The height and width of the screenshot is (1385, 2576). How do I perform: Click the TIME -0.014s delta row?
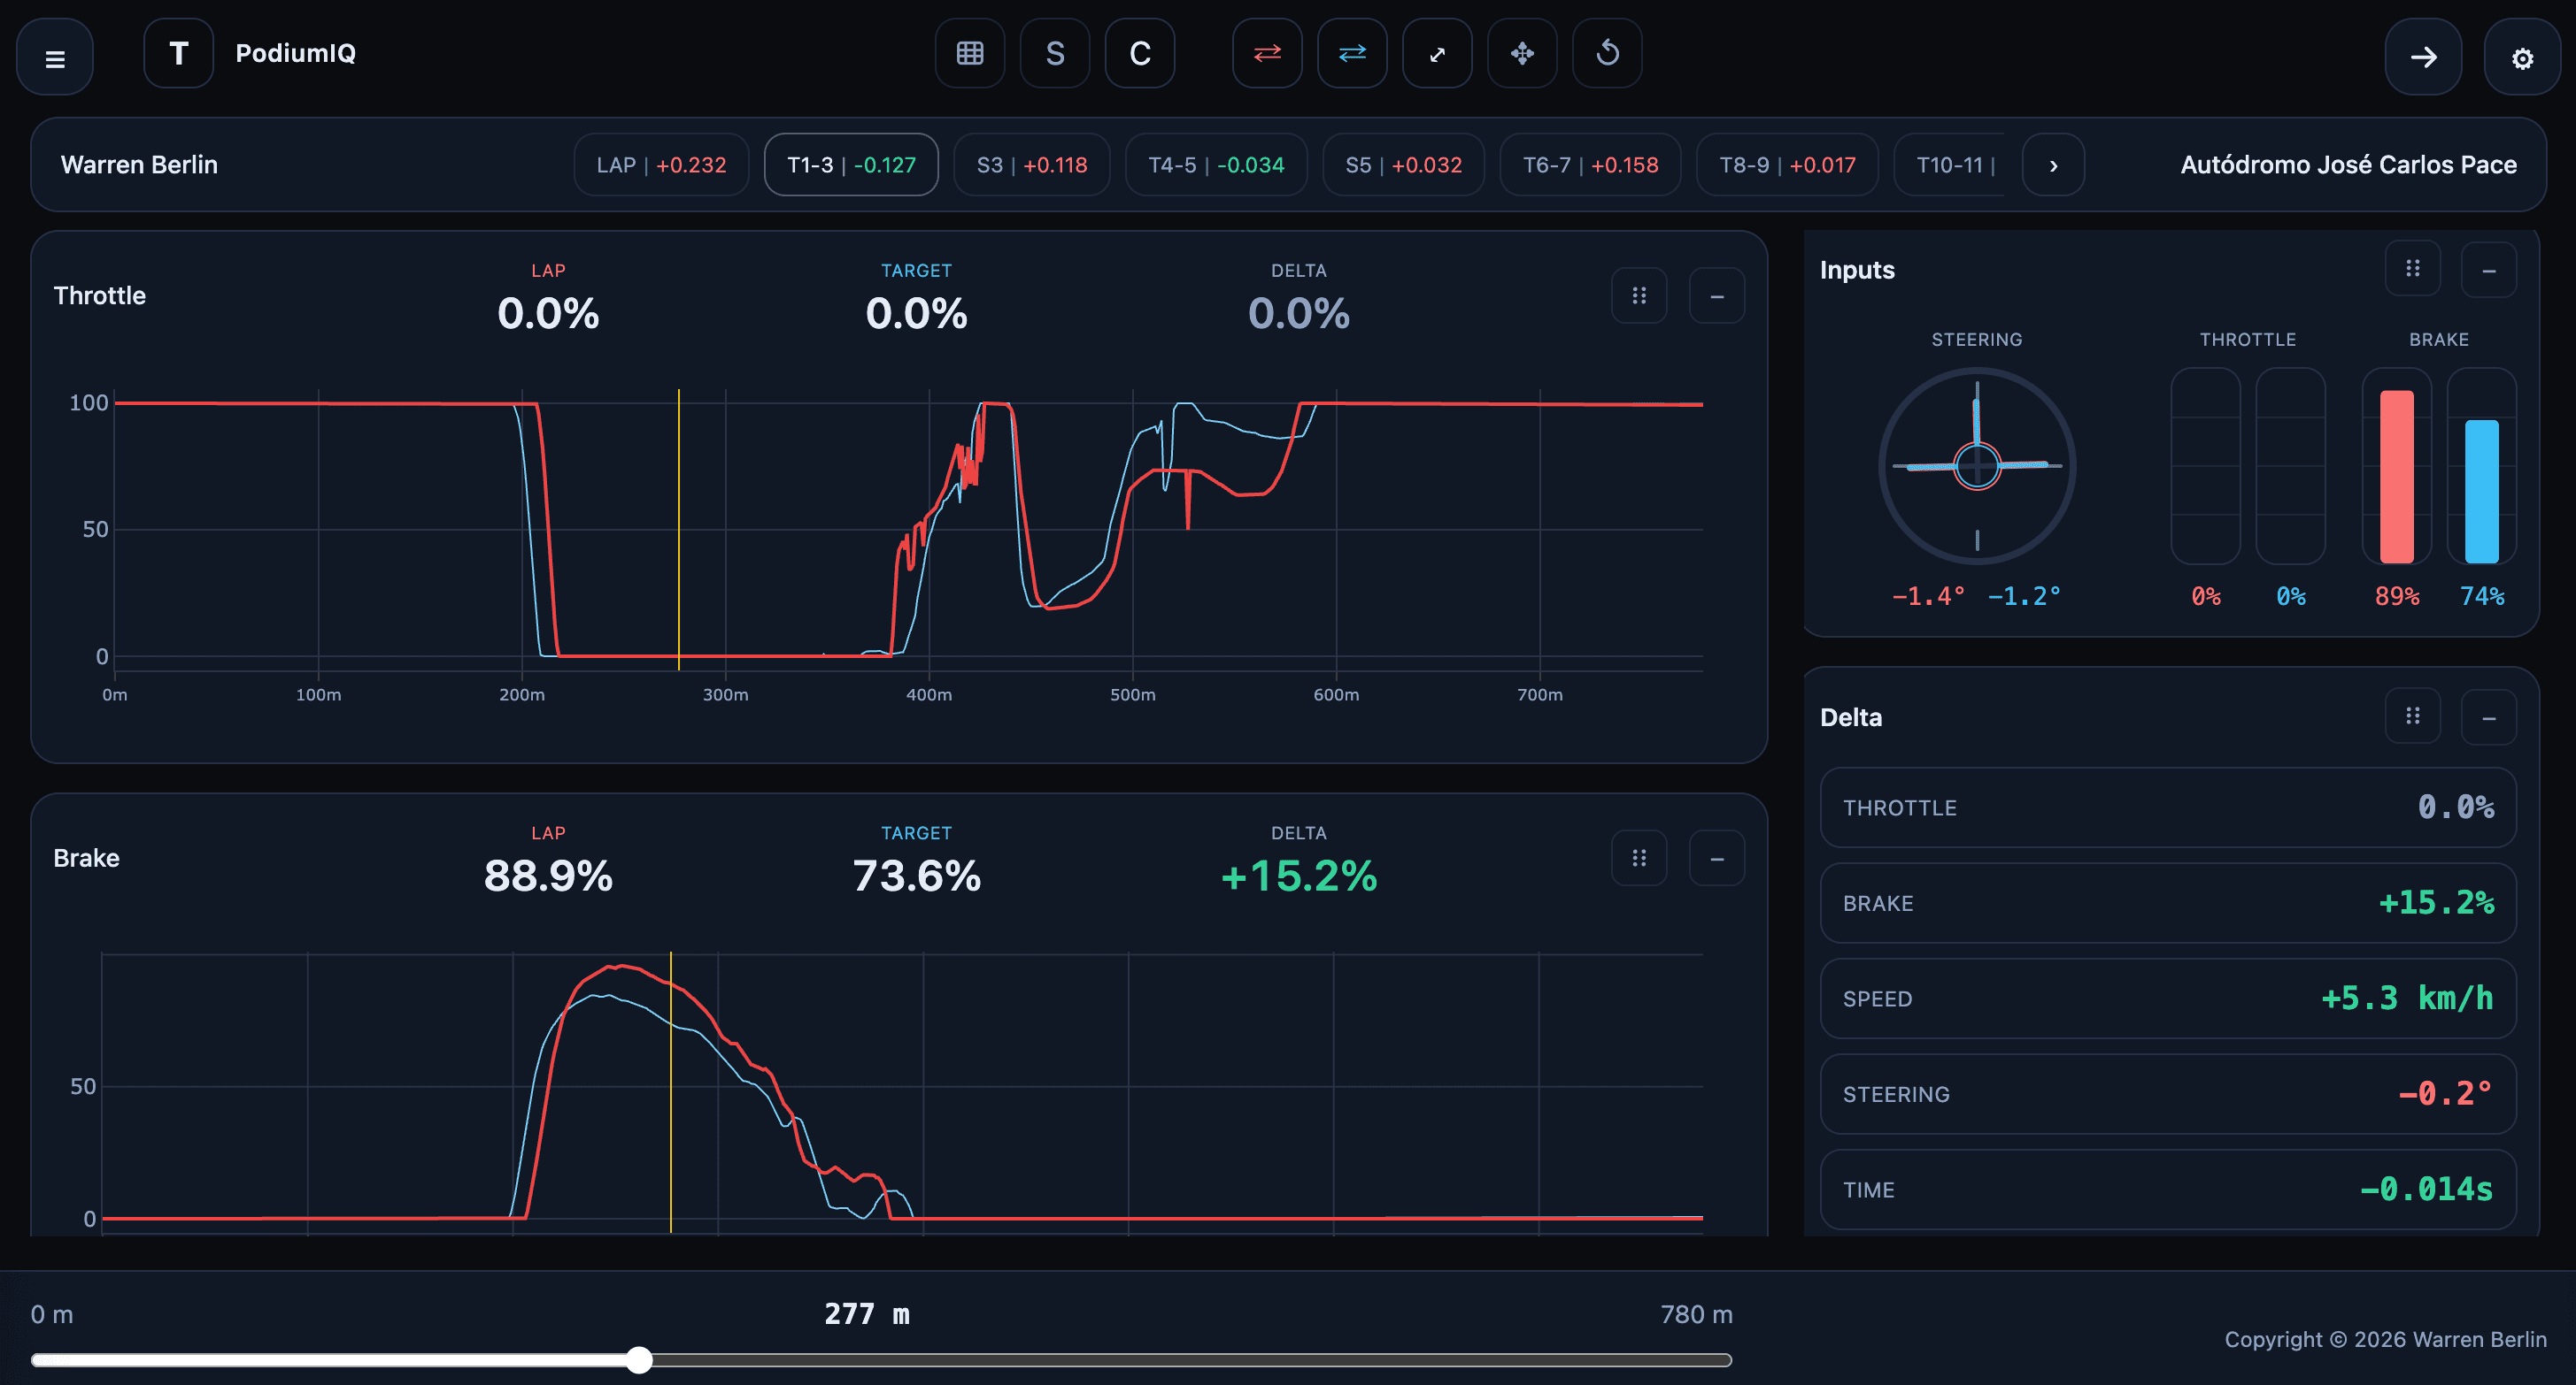(x=2168, y=1190)
